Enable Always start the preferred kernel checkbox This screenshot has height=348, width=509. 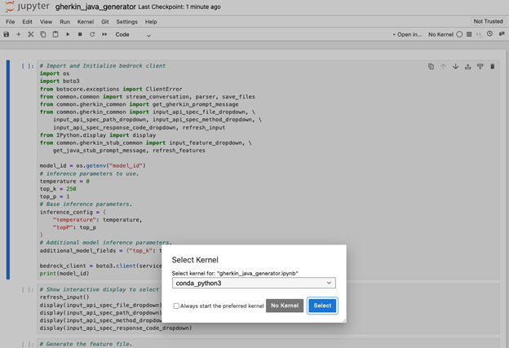(x=176, y=306)
